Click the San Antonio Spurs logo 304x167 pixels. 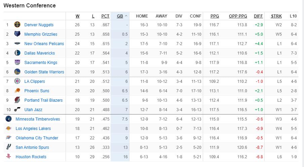pyautogui.click(x=8, y=147)
